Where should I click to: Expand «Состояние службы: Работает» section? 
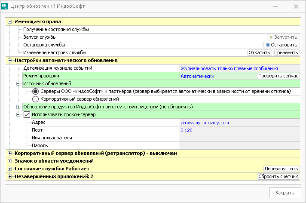point(9,169)
